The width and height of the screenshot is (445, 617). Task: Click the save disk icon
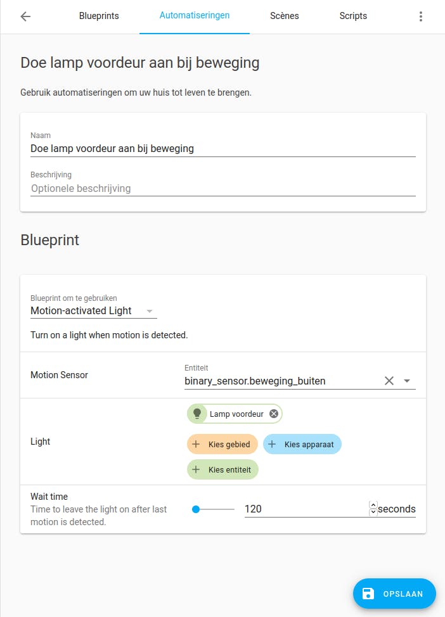click(x=368, y=594)
